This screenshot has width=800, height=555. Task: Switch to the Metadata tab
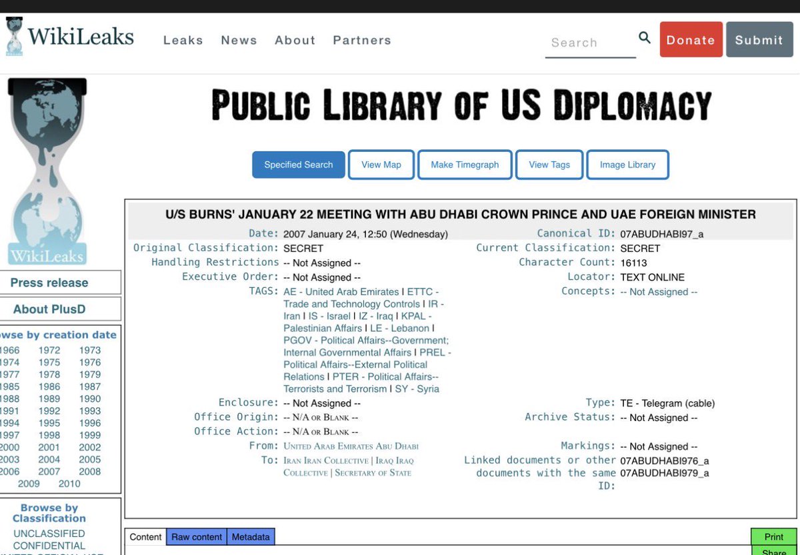251,536
